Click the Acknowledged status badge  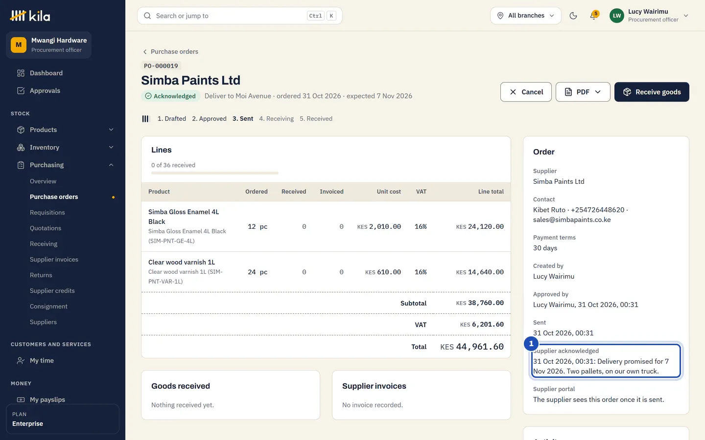pyautogui.click(x=170, y=96)
